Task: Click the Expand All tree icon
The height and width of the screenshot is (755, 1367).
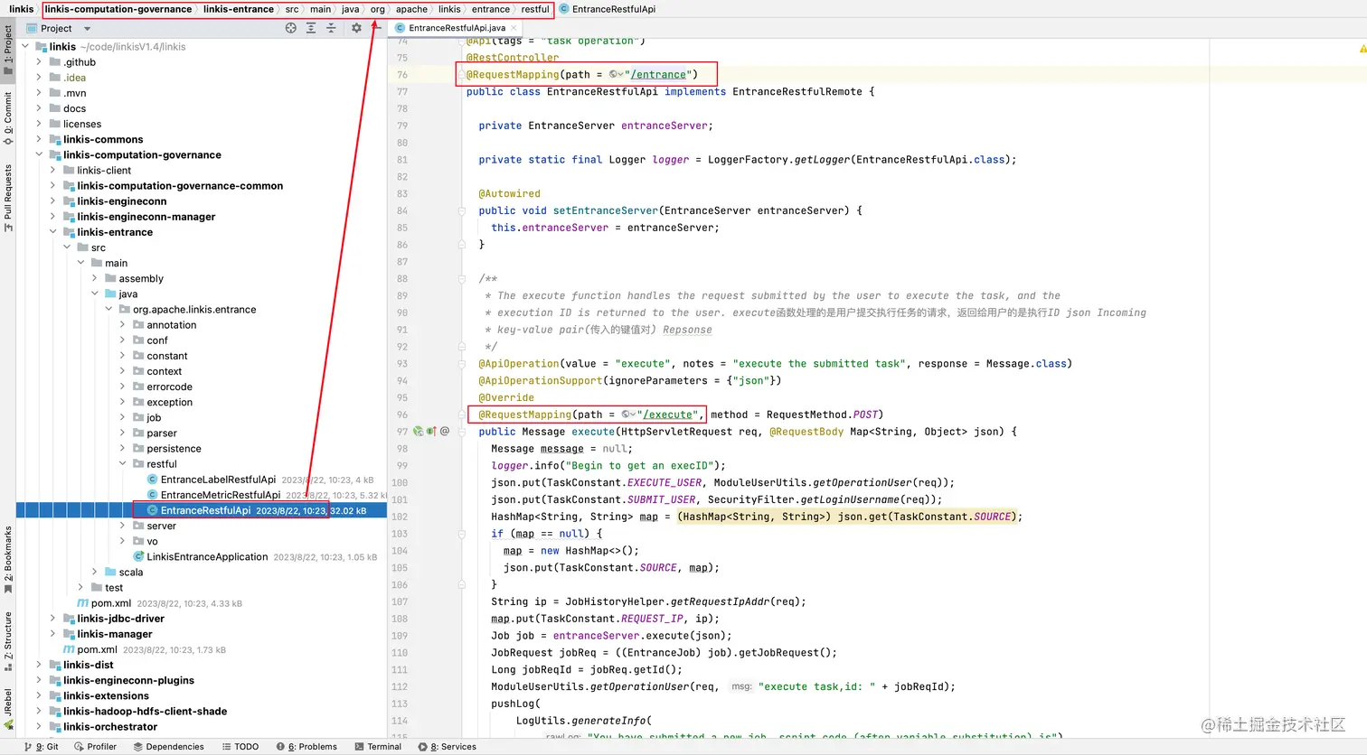Action: pyautogui.click(x=311, y=28)
